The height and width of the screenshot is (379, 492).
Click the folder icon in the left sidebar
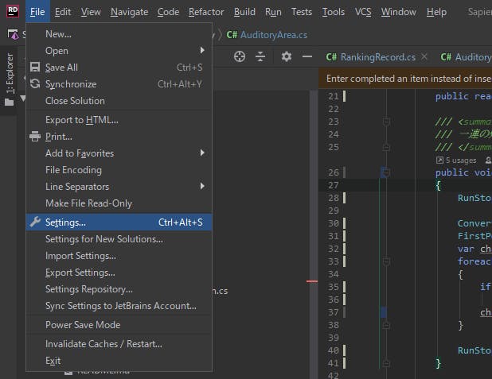click(9, 102)
